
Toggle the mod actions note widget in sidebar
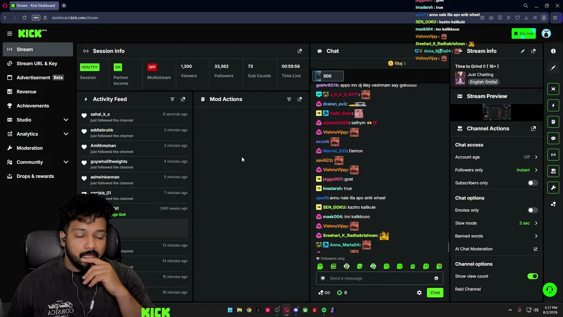pyautogui.click(x=553, y=122)
